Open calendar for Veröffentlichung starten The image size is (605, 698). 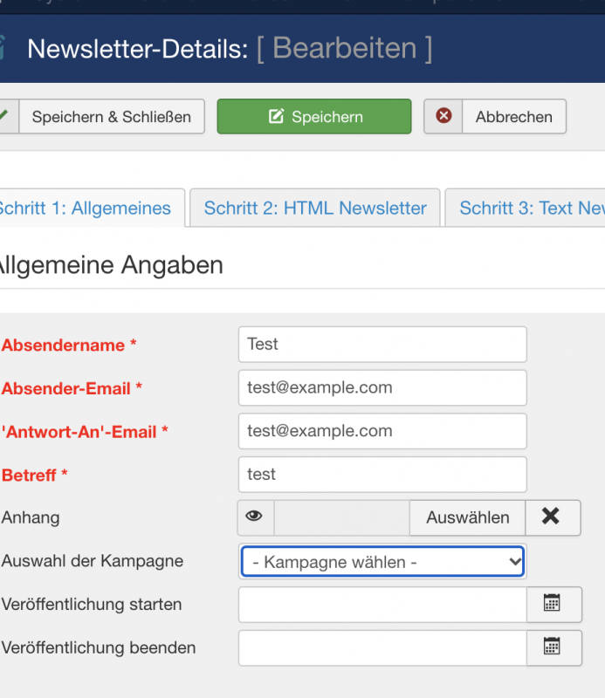(x=553, y=604)
